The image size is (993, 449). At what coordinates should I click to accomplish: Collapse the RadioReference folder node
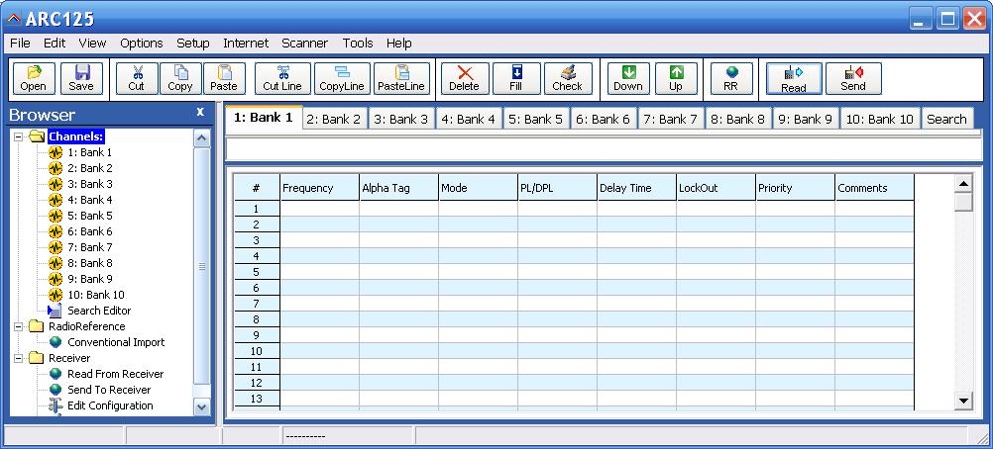(19, 326)
